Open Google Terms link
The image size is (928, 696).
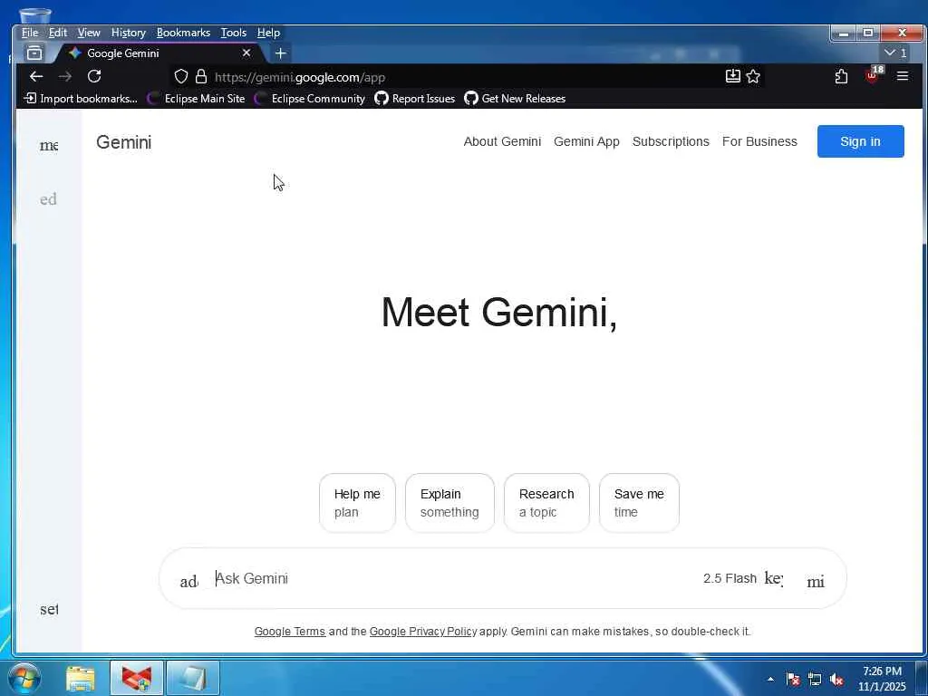[x=289, y=632]
